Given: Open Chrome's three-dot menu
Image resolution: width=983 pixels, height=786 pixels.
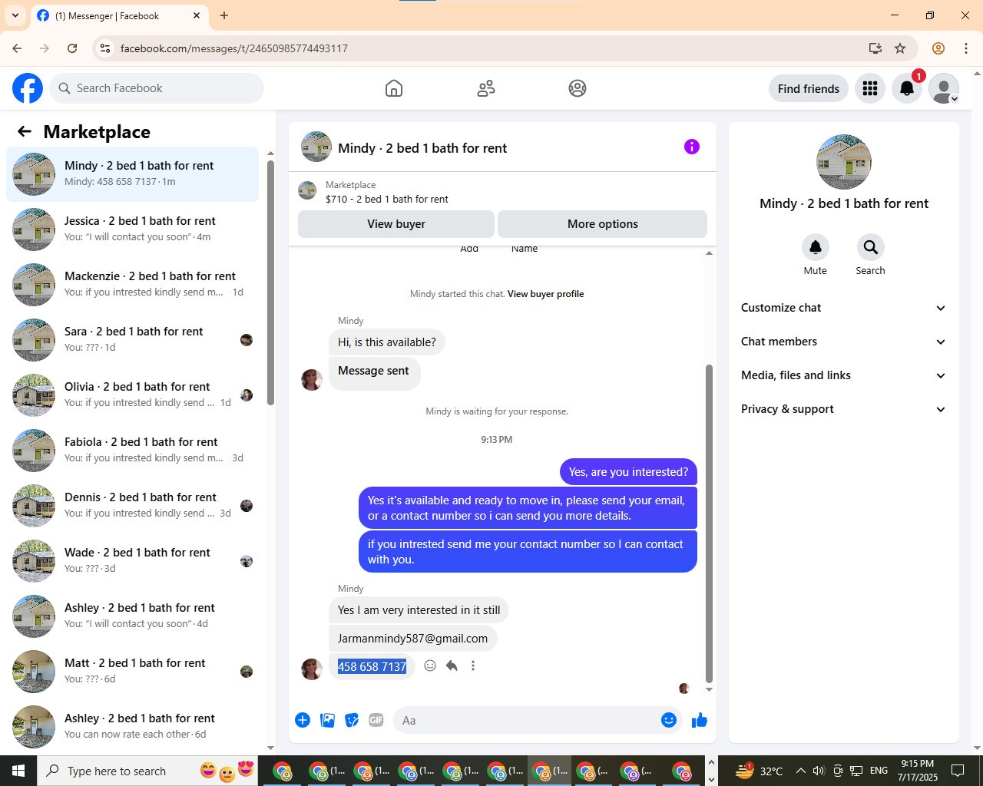Looking at the screenshot, I should coord(966,48).
